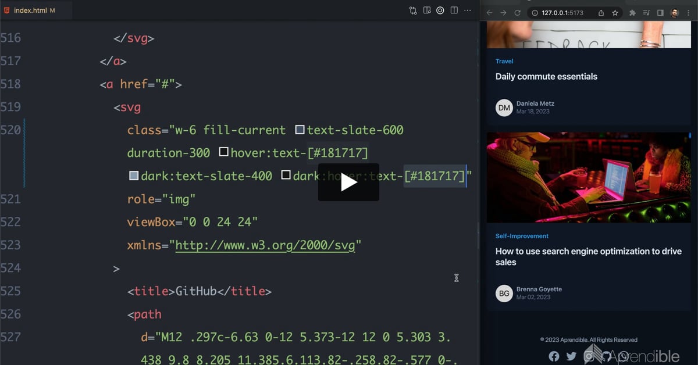The width and height of the screenshot is (698, 365).
Task: Toggle the browser side panel
Action: pyautogui.click(x=660, y=13)
